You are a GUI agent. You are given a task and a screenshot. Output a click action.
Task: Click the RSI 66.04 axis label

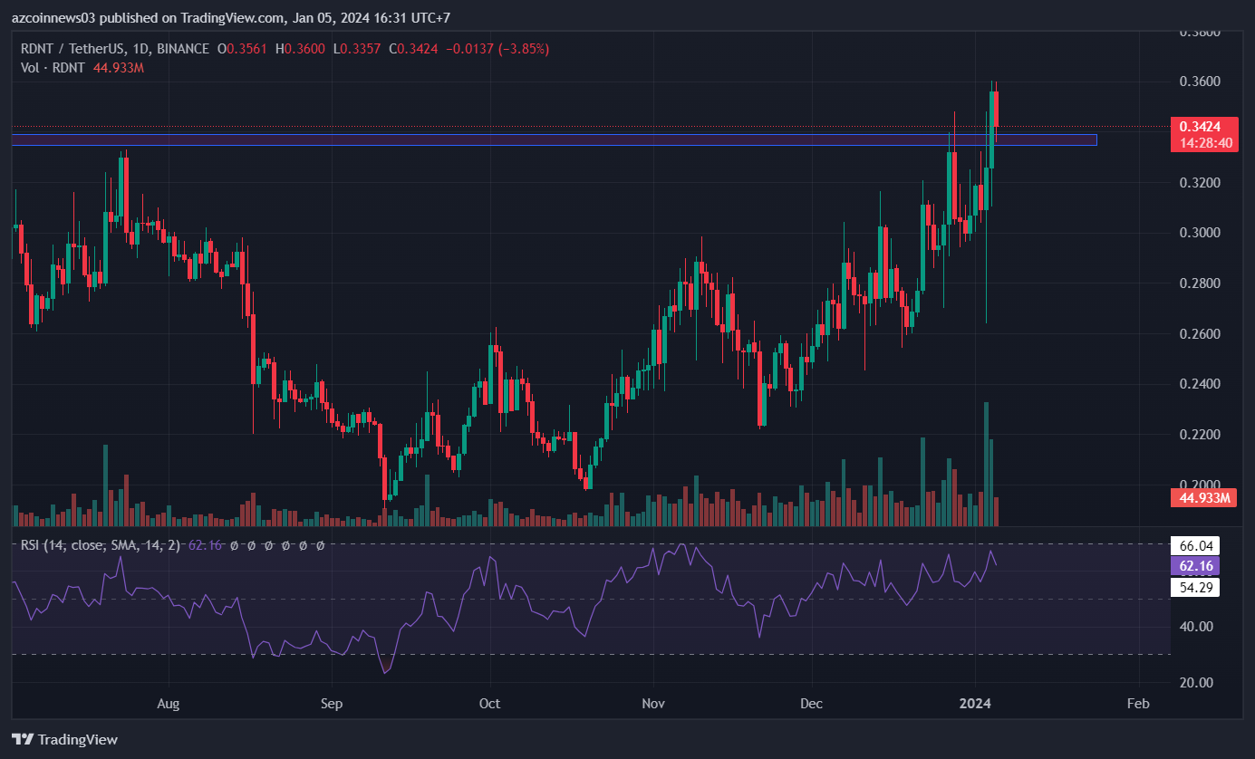tap(1194, 545)
